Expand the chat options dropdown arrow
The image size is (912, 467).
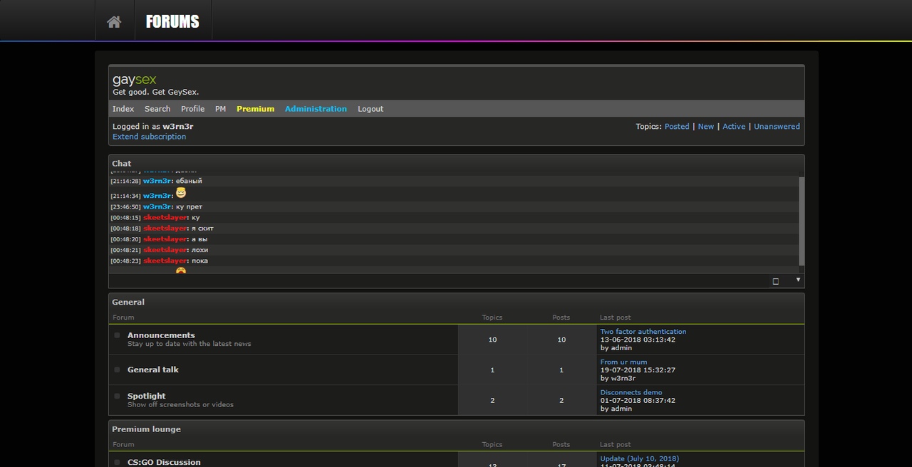click(798, 280)
